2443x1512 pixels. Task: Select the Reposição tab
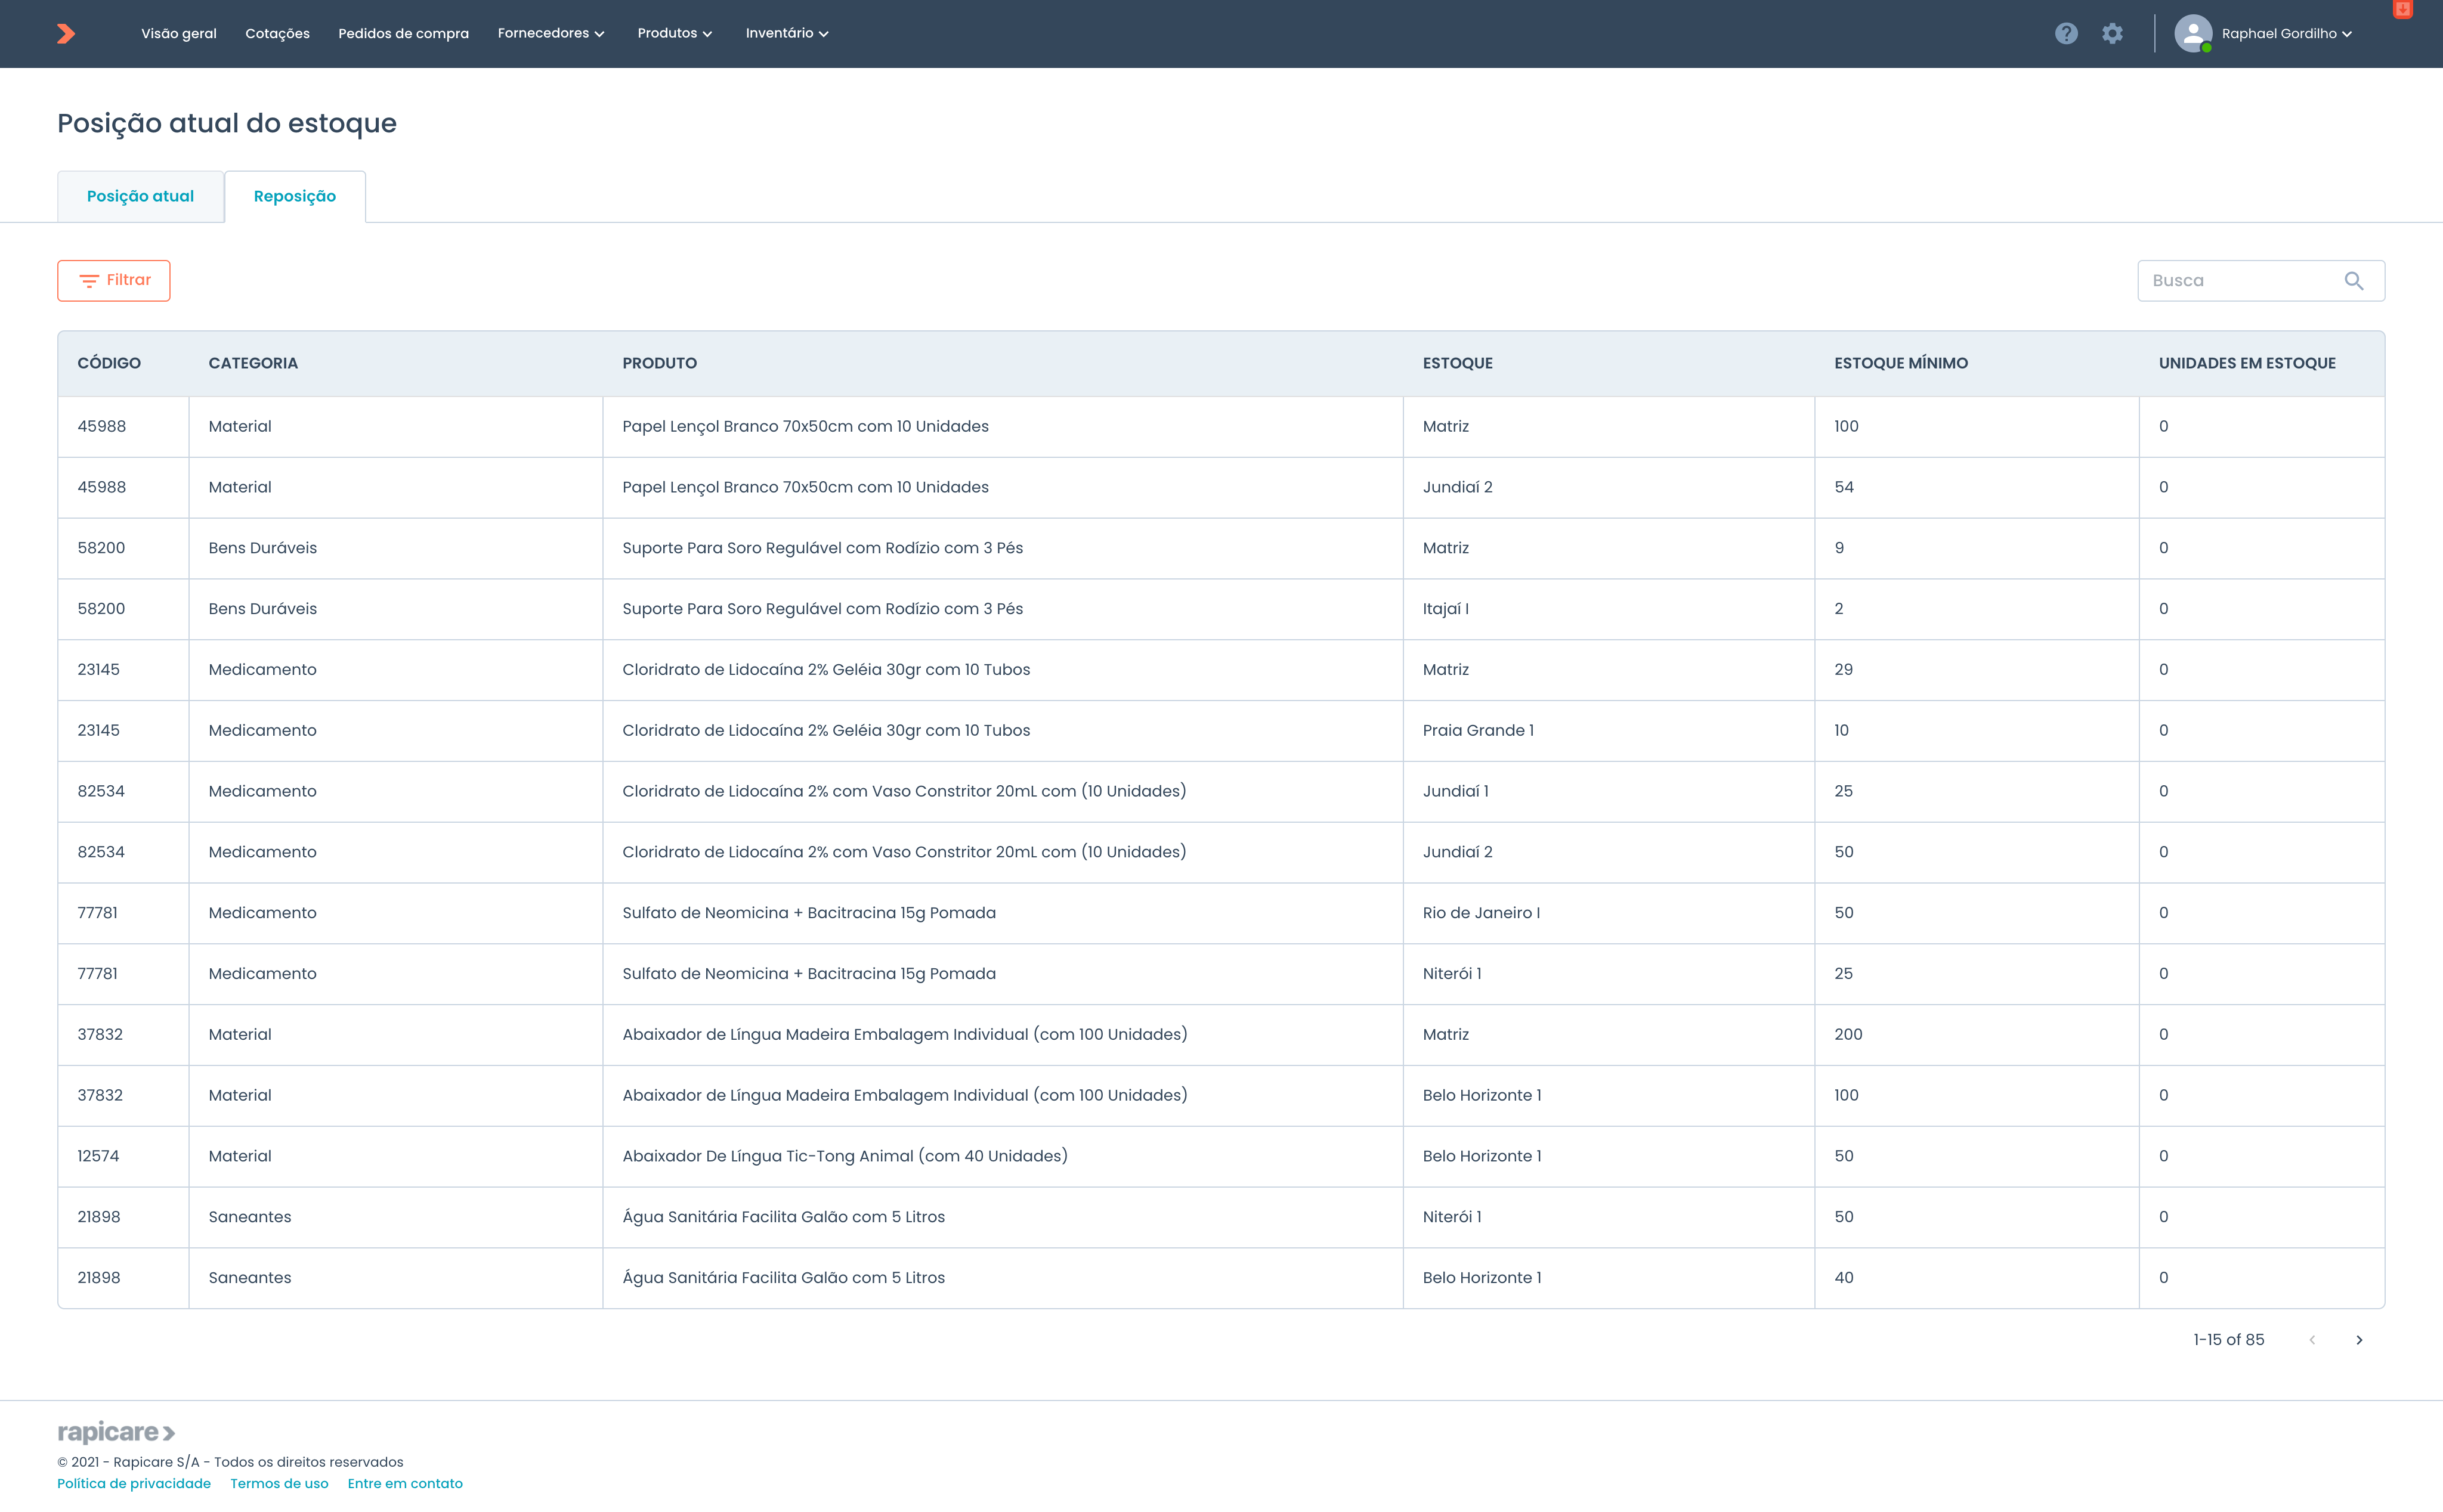294,197
